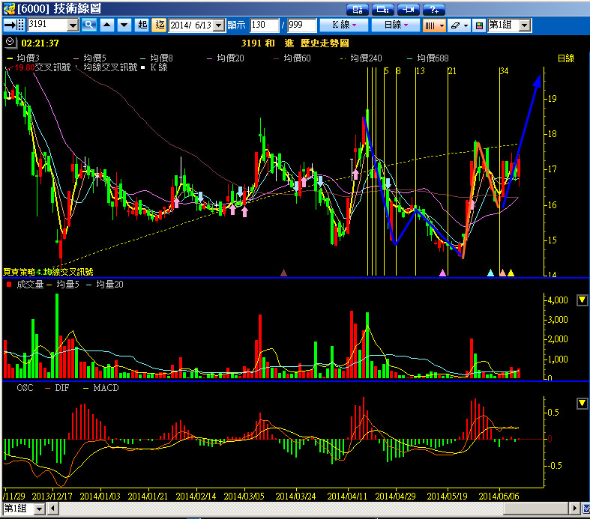Click the display count field 130
The height and width of the screenshot is (519, 590).
264,25
